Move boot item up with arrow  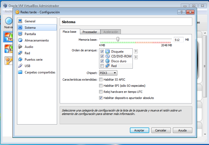136,51
